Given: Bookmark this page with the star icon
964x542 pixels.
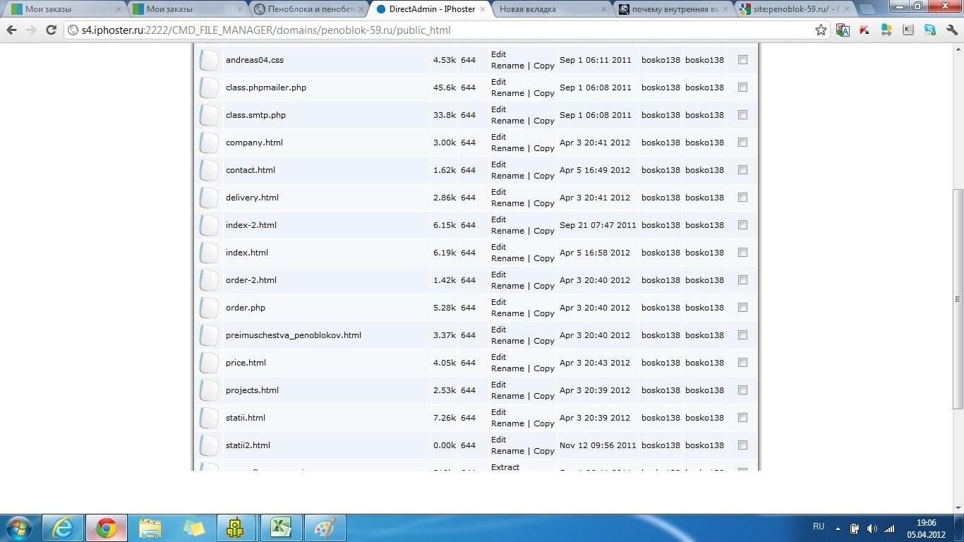Looking at the screenshot, I should click(x=821, y=30).
